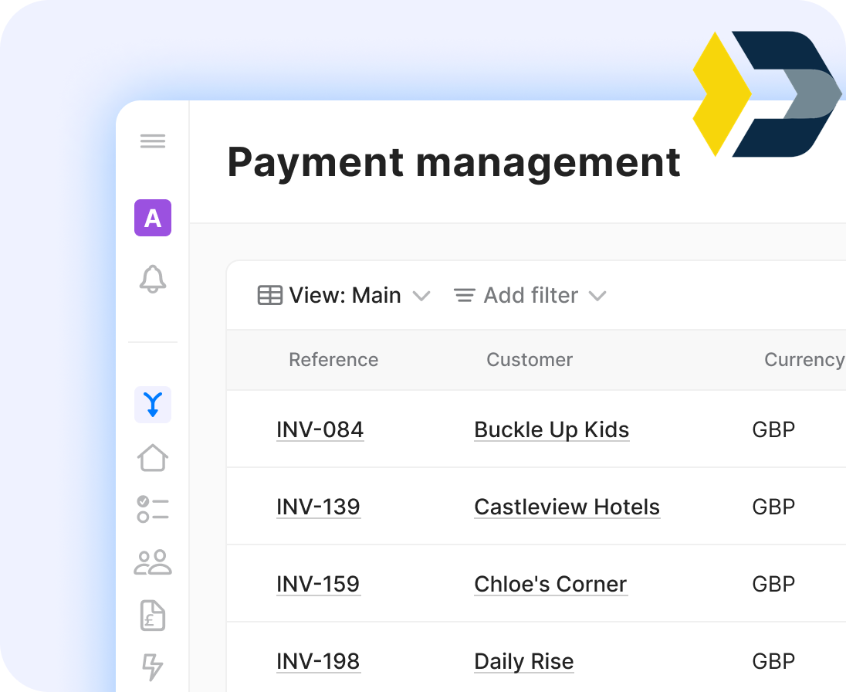This screenshot has height=692, width=846.
Task: Sort by the Reference column header
Action: [x=333, y=360]
